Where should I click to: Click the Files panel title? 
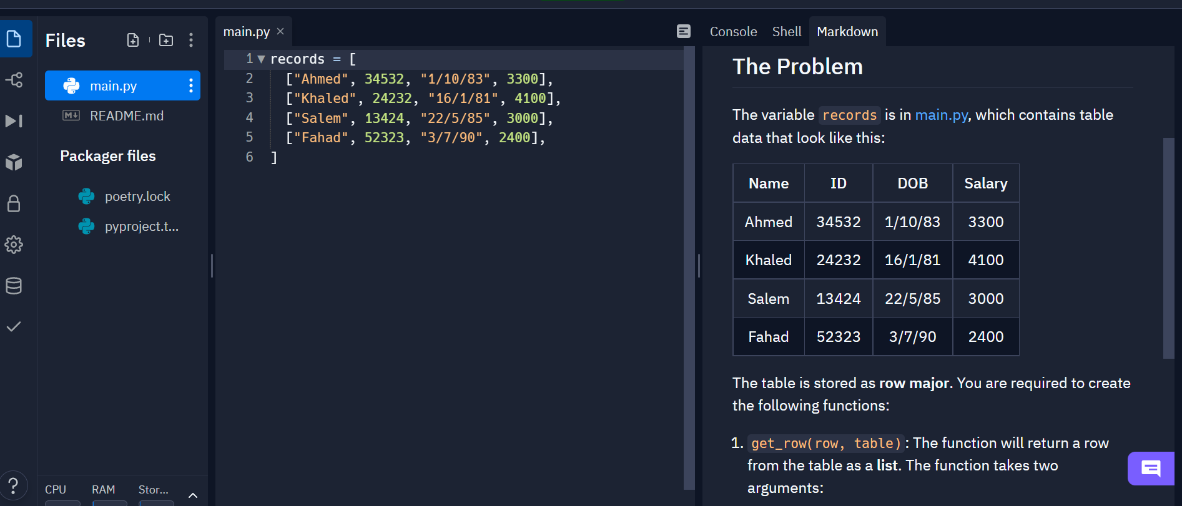[x=66, y=41]
